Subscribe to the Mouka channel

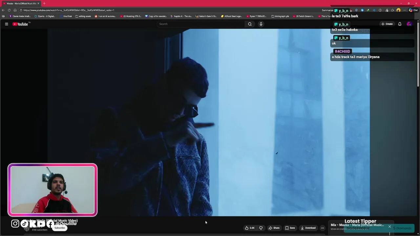point(60,228)
